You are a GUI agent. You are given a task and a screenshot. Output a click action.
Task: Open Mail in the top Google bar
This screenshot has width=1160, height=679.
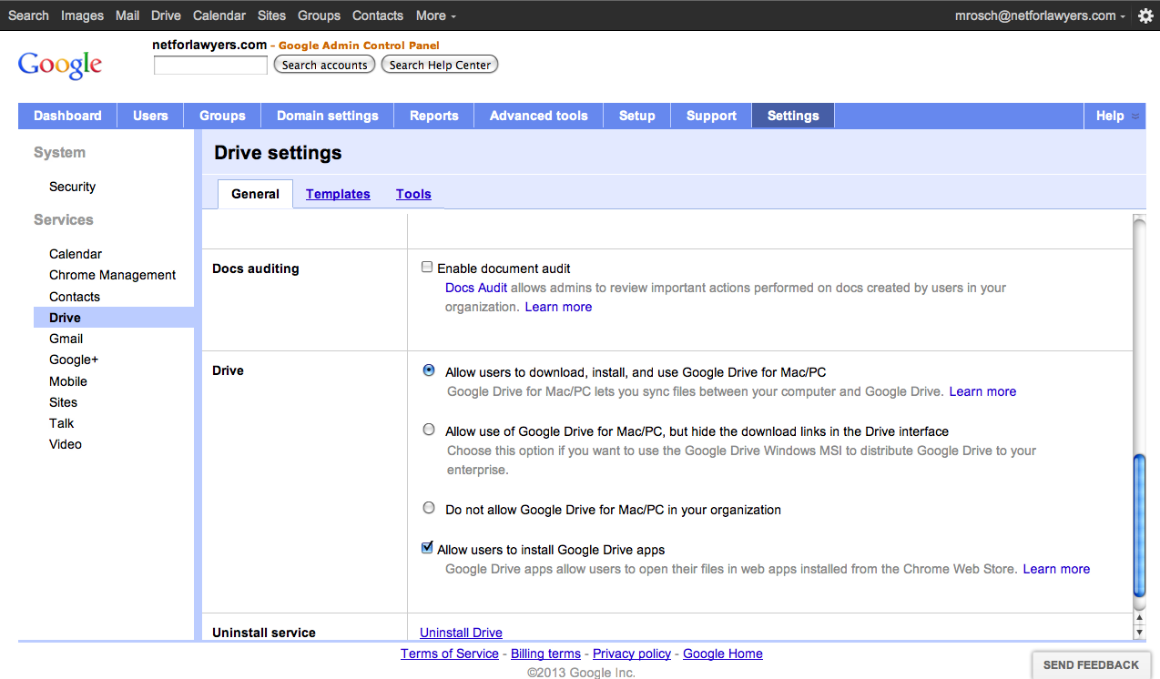click(127, 15)
